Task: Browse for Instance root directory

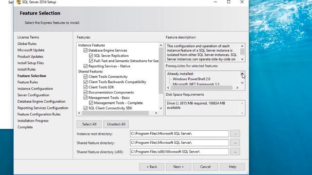Action: 235,134
